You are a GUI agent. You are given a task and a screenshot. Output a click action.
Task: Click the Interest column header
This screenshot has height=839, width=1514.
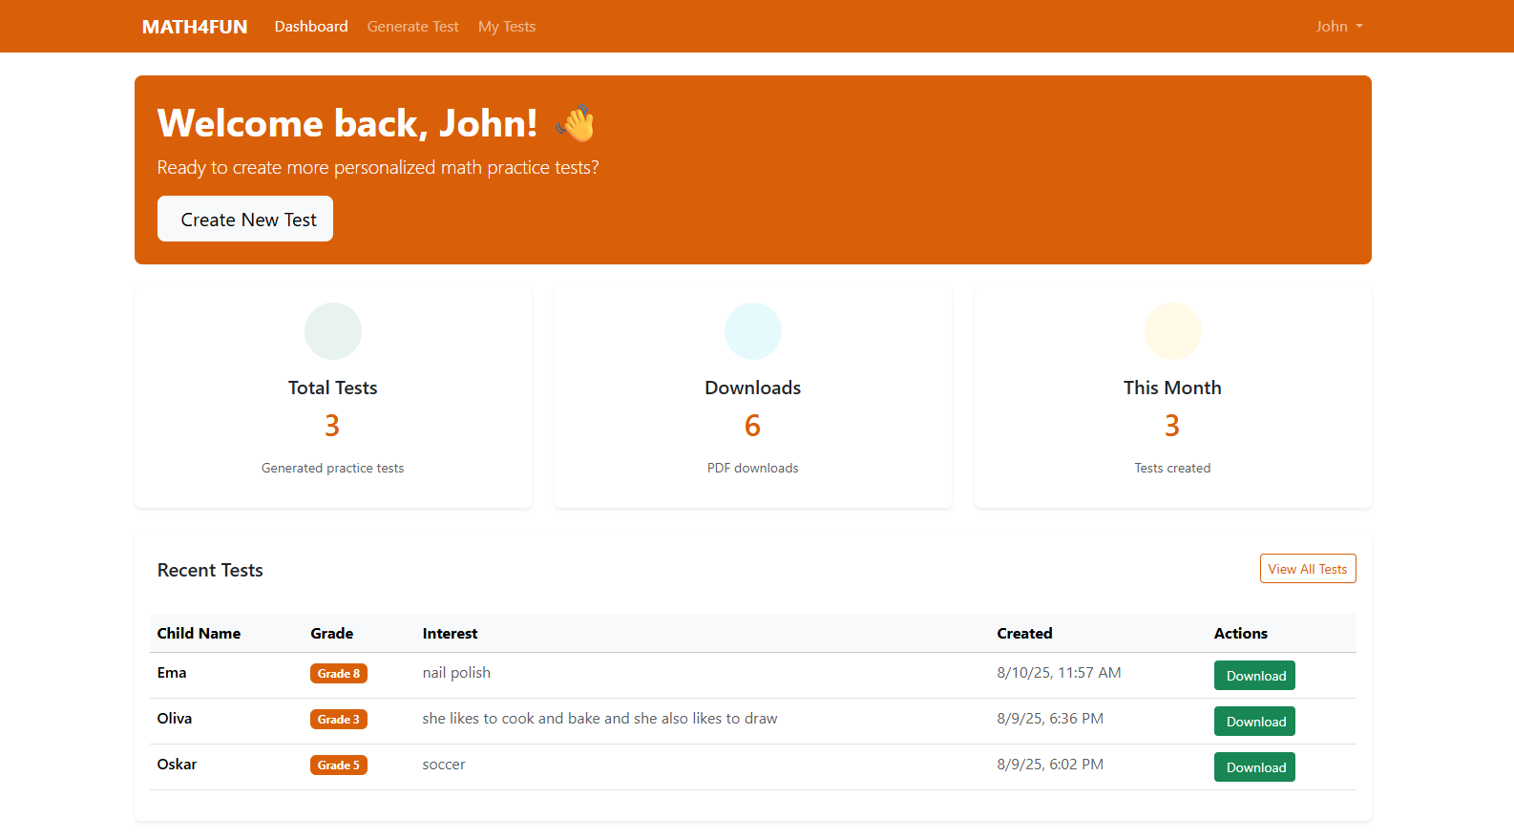coord(450,634)
